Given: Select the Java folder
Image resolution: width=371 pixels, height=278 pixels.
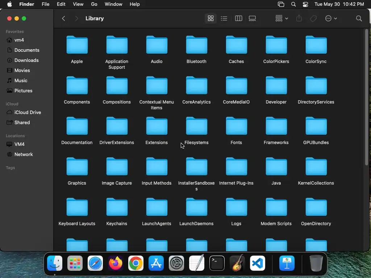Looking at the screenshot, I should [276, 167].
